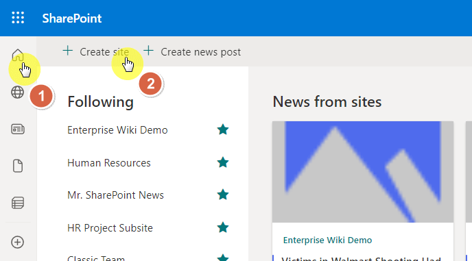Open My files document icon

[18, 166]
